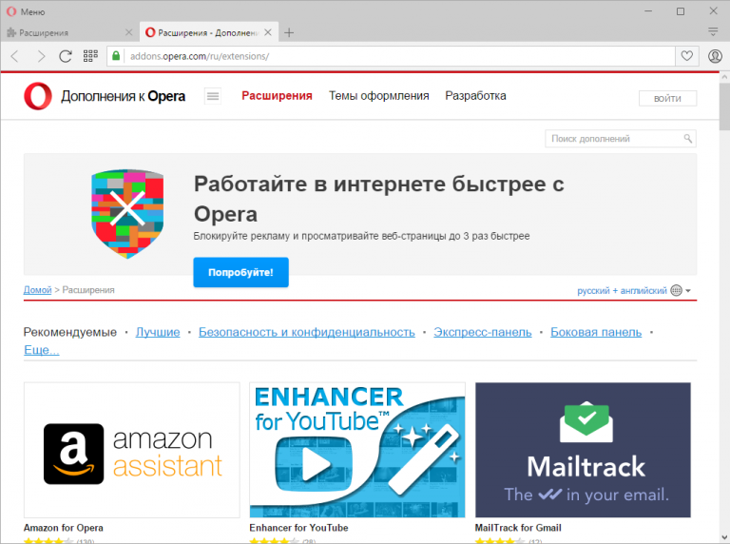Click the Рекомендуемые category label

(69, 332)
